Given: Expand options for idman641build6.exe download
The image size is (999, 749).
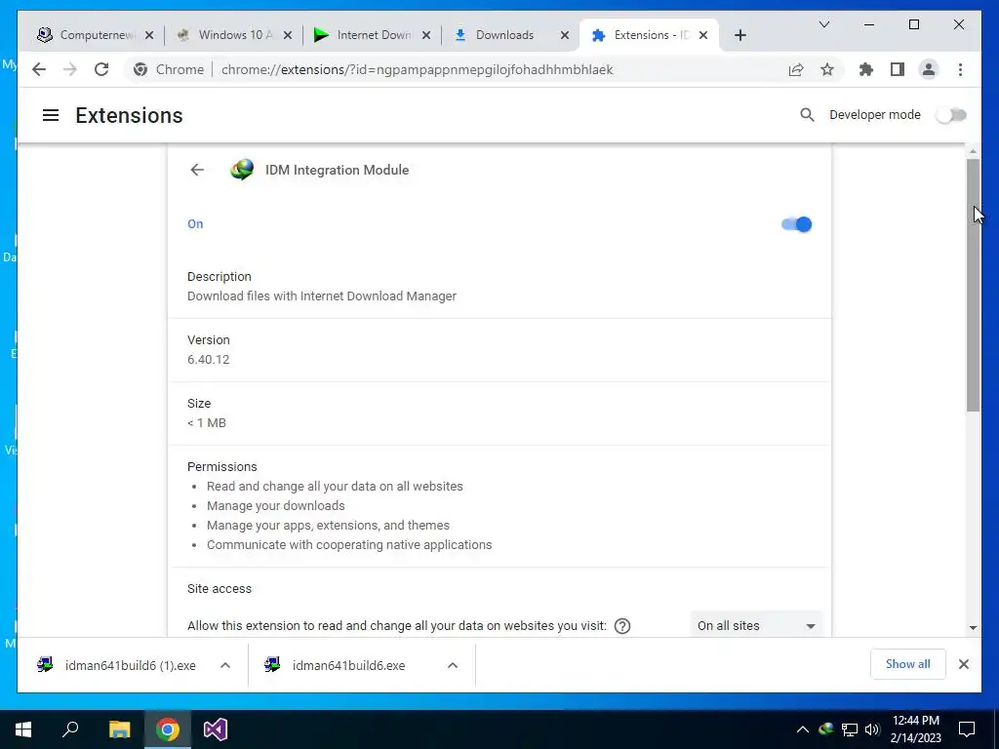Looking at the screenshot, I should click(453, 665).
